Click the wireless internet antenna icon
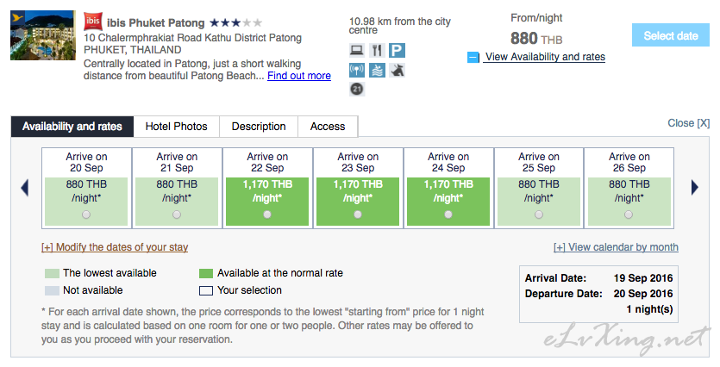This screenshot has height=367, width=720. 357,70
